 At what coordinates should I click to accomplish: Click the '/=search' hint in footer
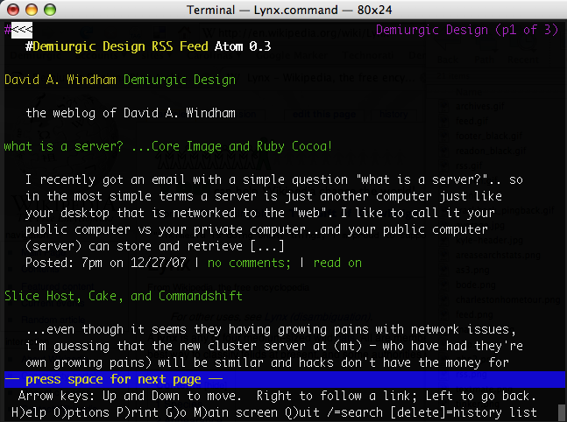coord(355,412)
